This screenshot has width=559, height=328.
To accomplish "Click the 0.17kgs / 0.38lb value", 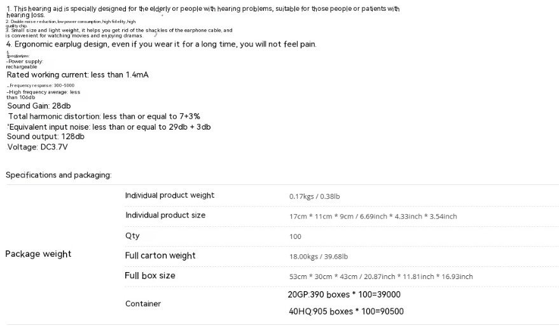I will 314,196.
